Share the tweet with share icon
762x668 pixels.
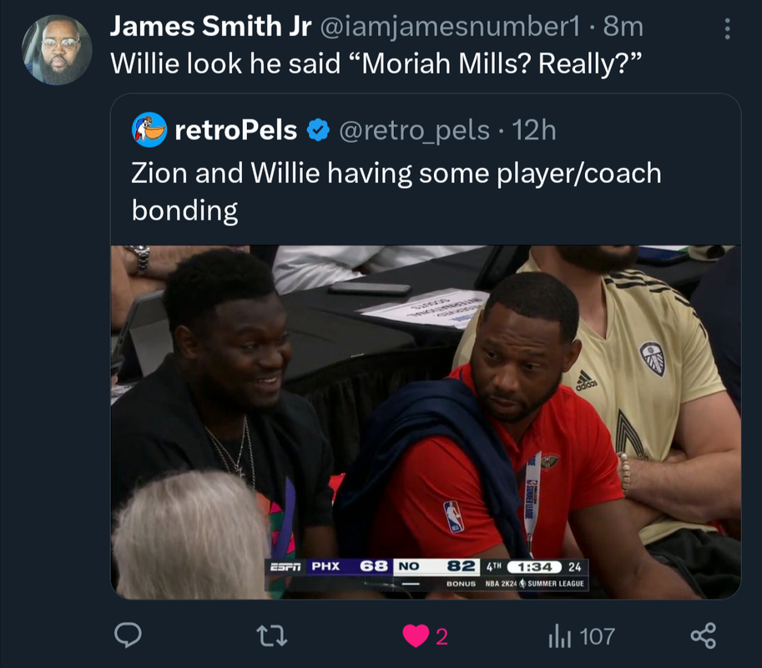(x=704, y=635)
